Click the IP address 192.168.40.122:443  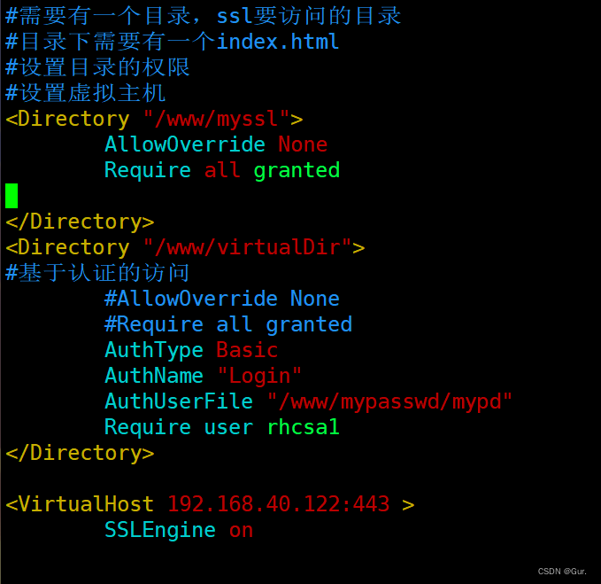278,504
